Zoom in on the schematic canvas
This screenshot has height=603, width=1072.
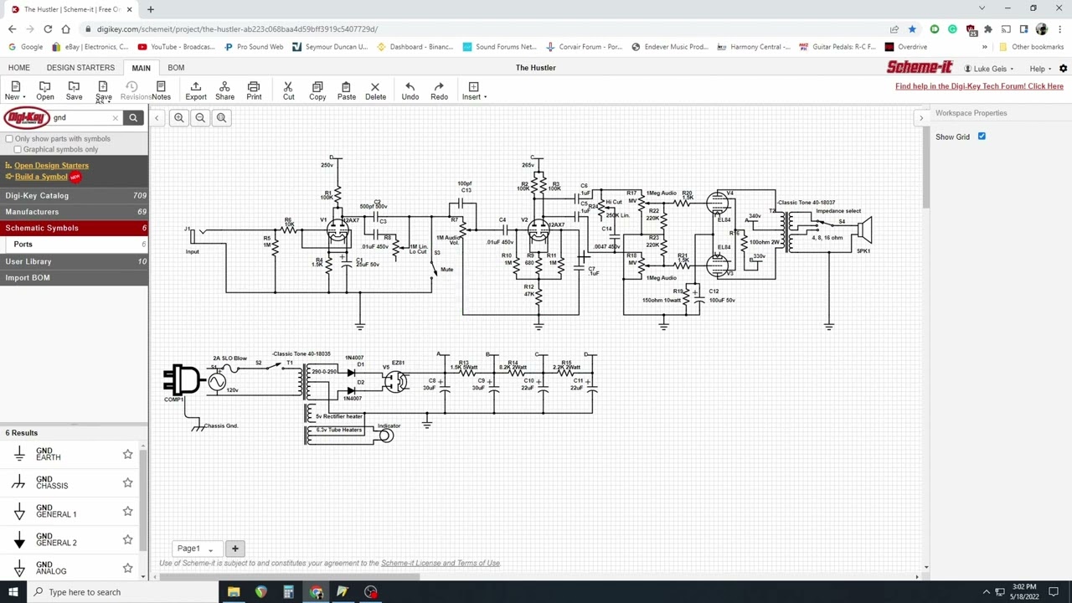179,118
